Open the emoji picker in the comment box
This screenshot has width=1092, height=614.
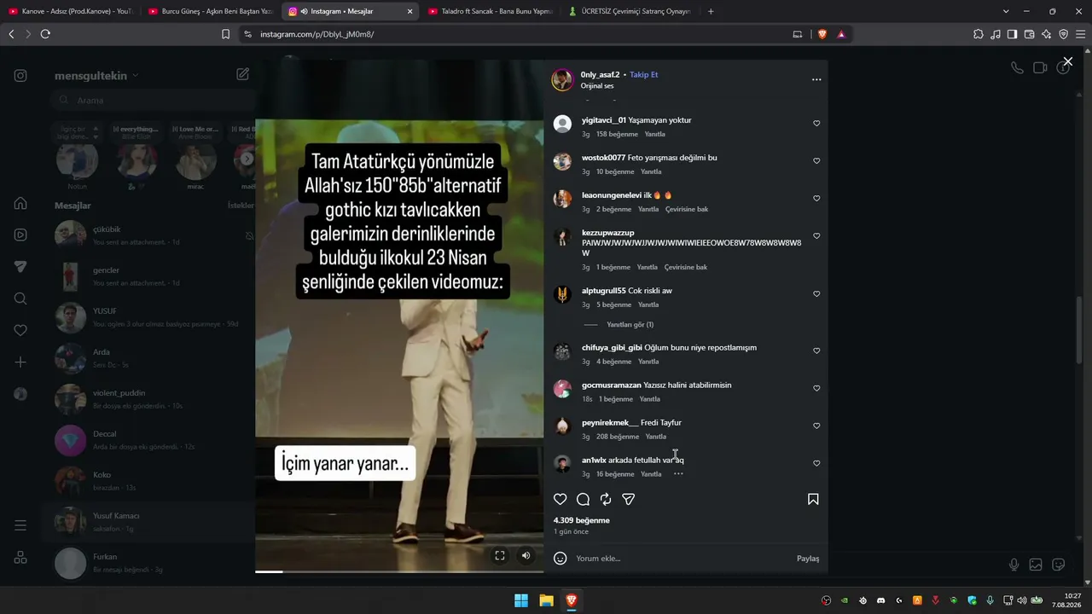(560, 559)
